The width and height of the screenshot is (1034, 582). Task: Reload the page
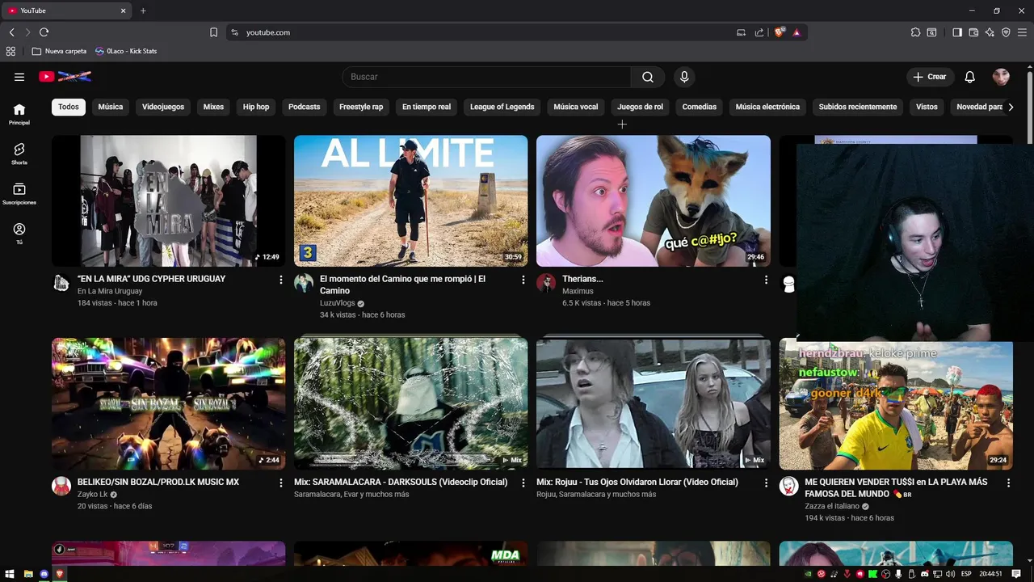tap(44, 32)
